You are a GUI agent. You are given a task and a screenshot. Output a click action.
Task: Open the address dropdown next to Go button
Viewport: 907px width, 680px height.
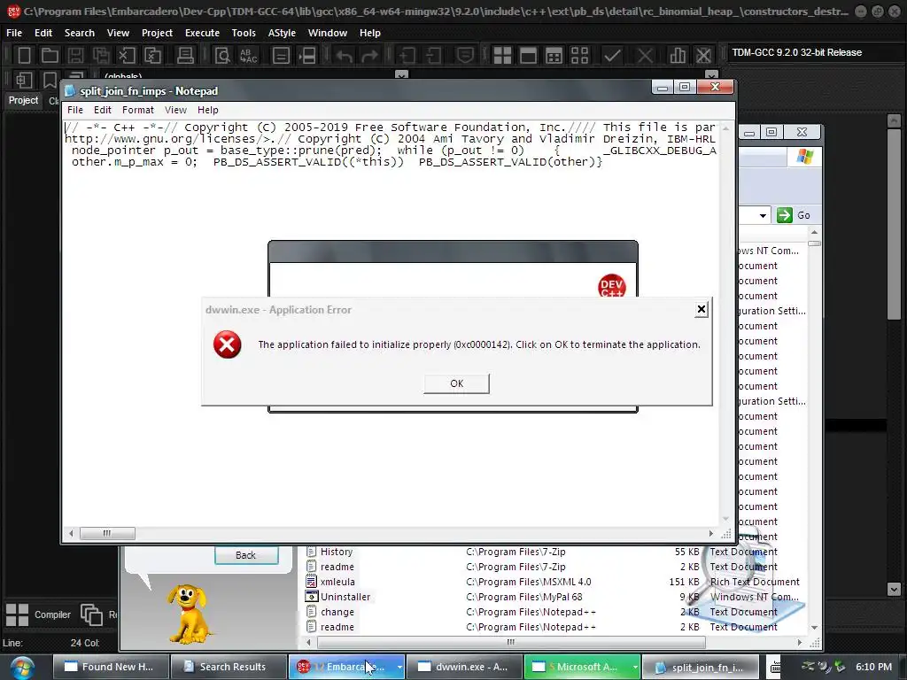tap(763, 216)
